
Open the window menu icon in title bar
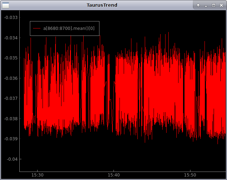(6, 5)
